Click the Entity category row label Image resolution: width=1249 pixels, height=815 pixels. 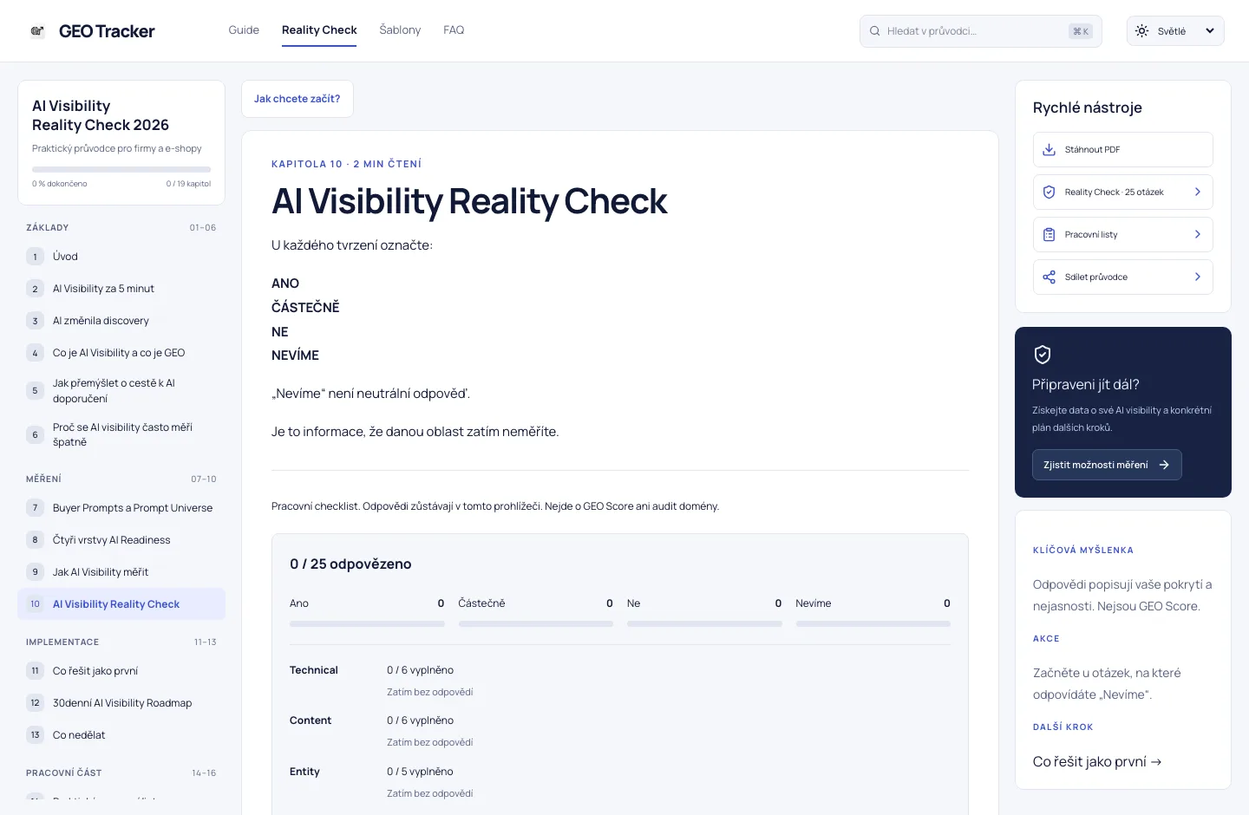tap(304, 772)
